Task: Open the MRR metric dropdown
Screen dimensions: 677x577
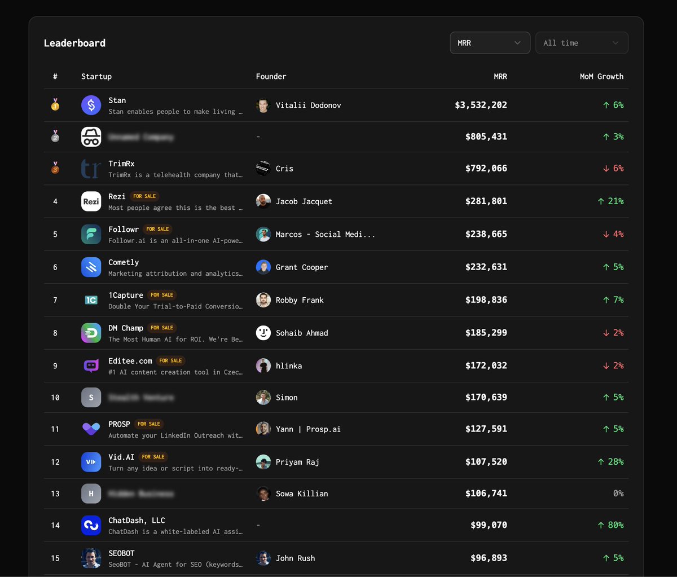Action: 490,43
